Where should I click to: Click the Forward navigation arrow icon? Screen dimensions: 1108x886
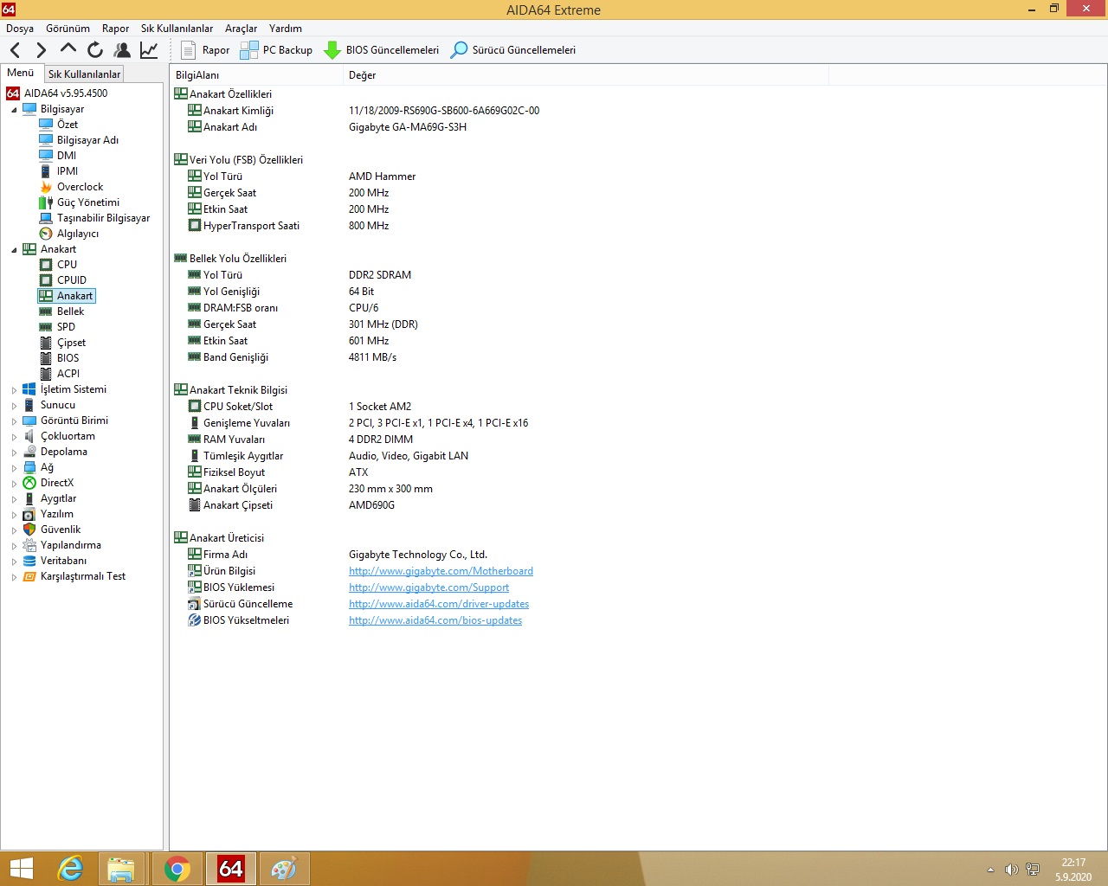[x=41, y=50]
